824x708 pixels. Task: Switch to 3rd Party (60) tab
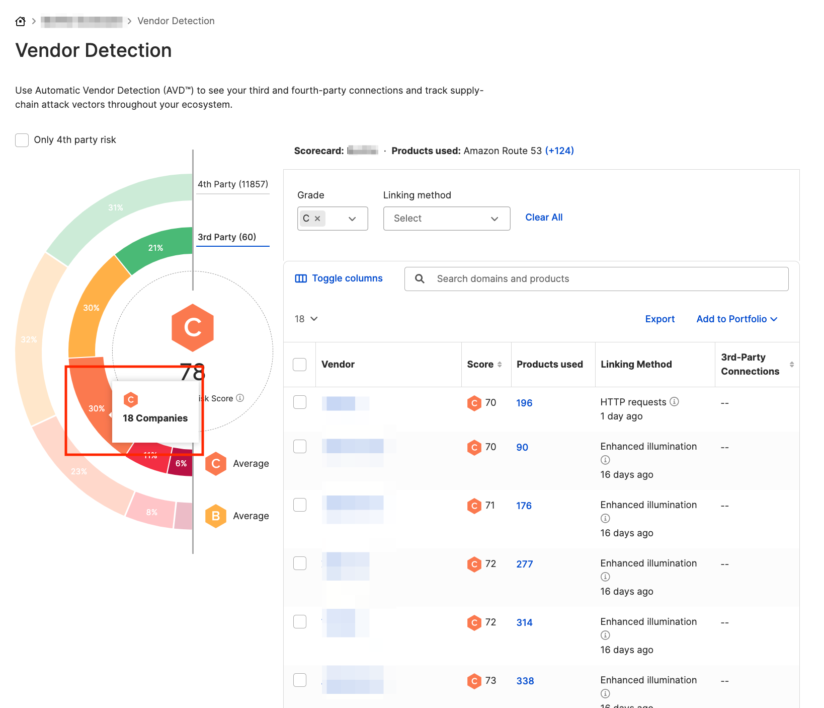[x=232, y=237]
